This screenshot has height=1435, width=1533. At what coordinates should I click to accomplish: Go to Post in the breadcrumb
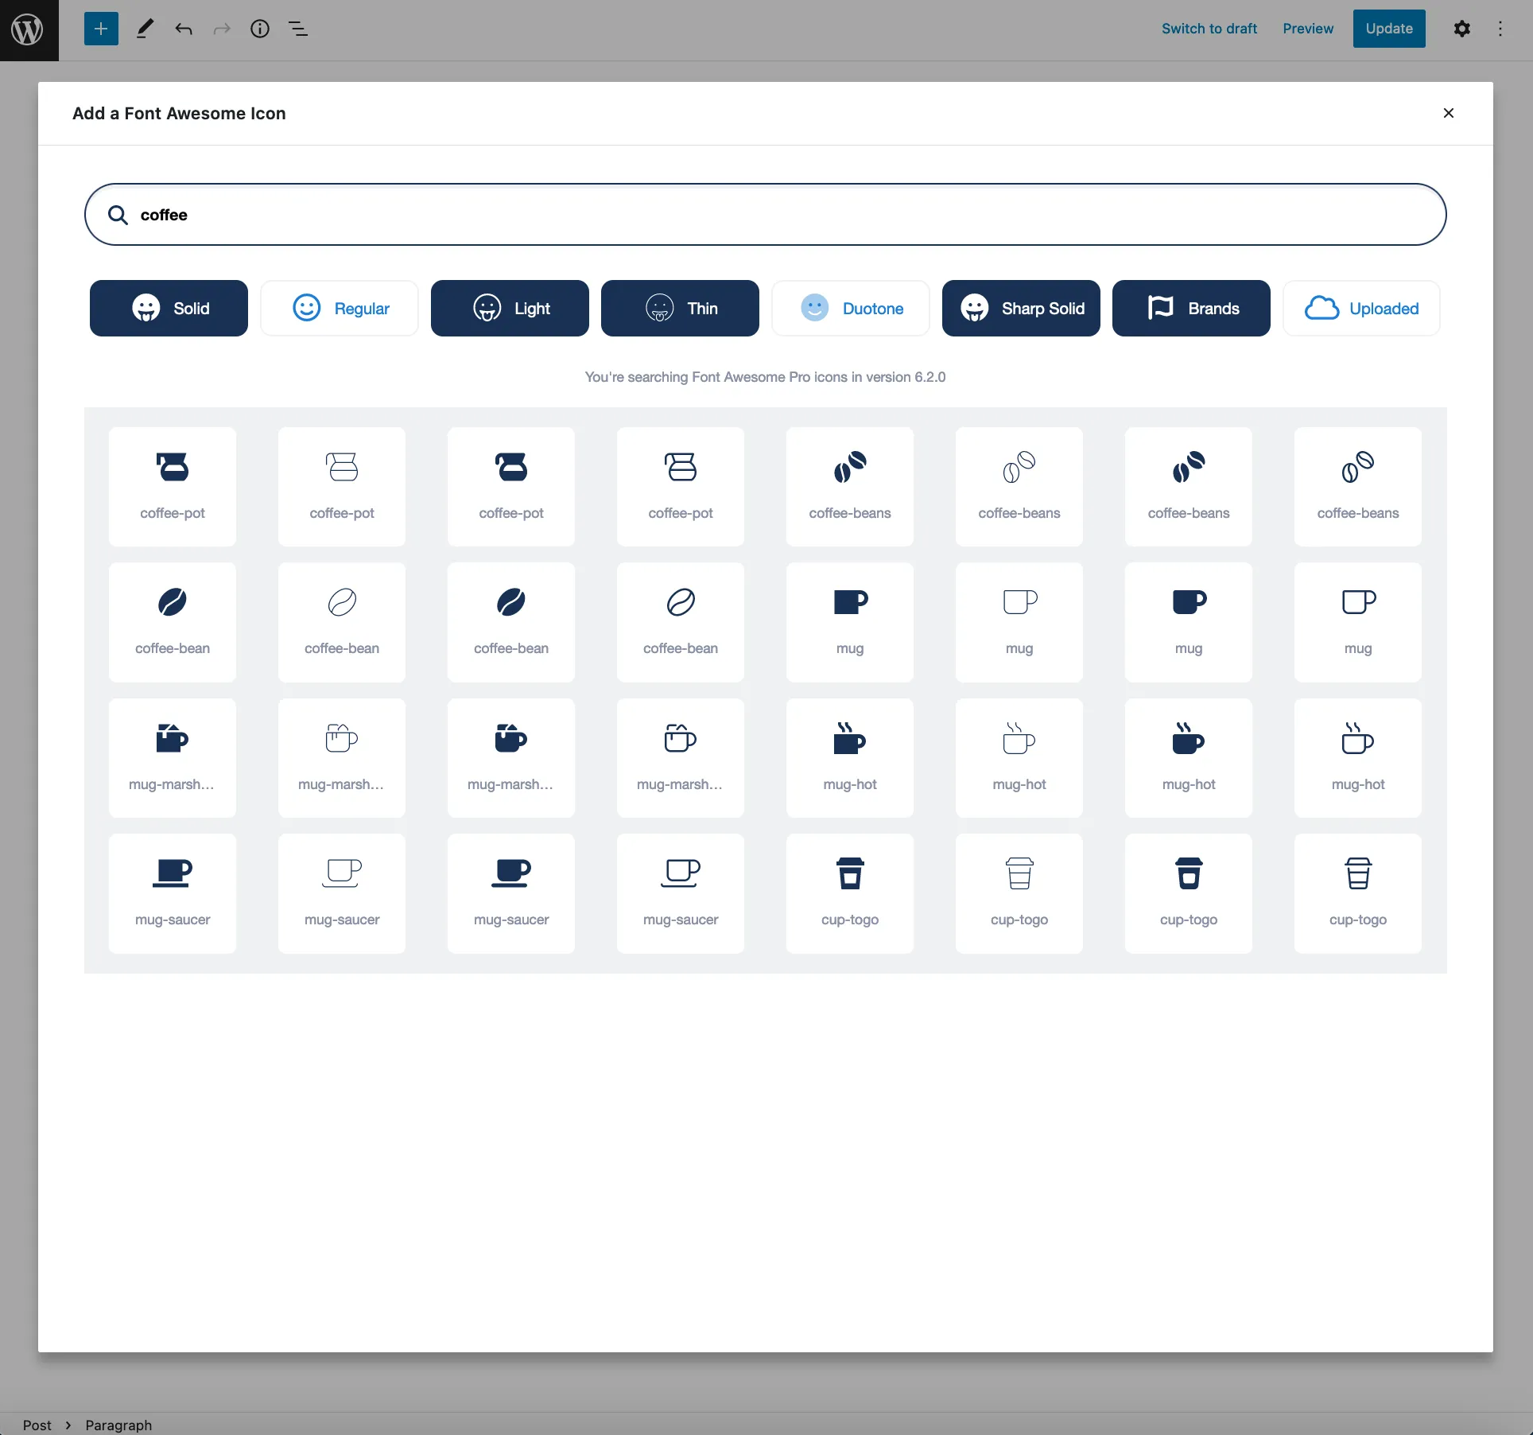(x=37, y=1425)
